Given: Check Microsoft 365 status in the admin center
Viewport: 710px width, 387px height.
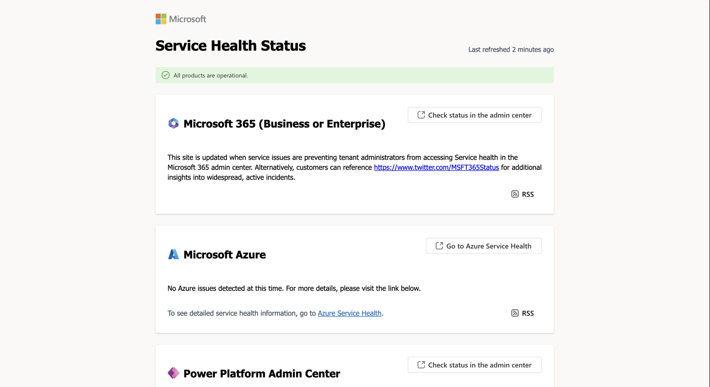Looking at the screenshot, I should (474, 115).
